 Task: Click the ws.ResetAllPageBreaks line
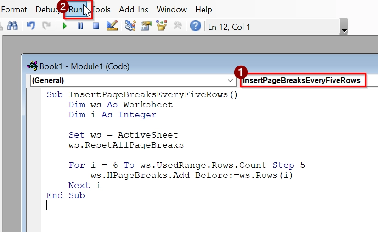pyautogui.click(x=126, y=145)
